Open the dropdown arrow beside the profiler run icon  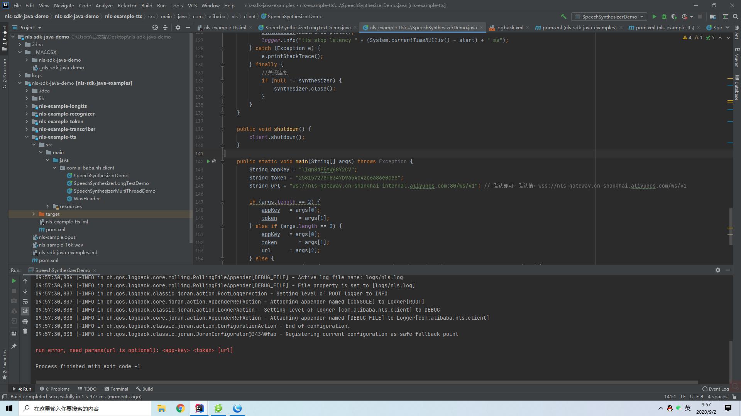pyautogui.click(x=692, y=17)
